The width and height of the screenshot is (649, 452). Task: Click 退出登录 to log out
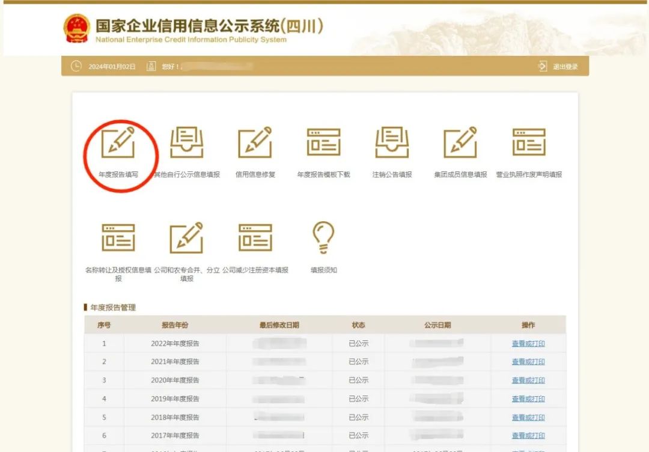pos(559,67)
